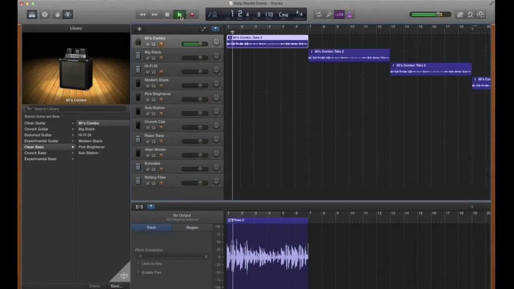Mute the Rolling Filter track
This screenshot has height=289, width=514.
[x=147, y=183]
